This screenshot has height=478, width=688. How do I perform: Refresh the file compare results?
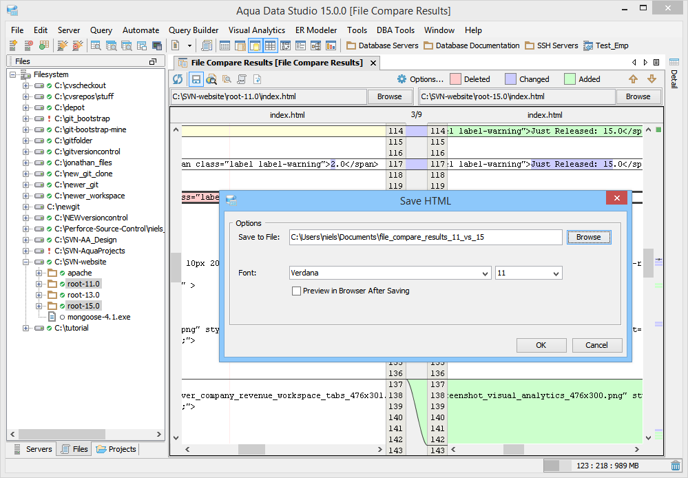click(x=178, y=79)
